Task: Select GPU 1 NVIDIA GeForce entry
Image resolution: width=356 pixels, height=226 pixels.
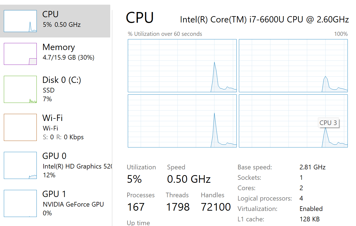Action: click(x=55, y=203)
